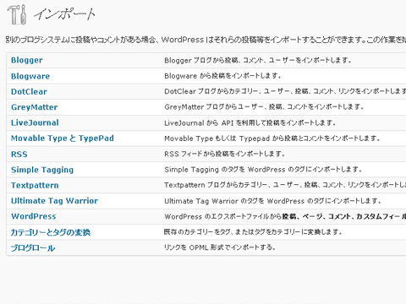Click the Blogger description text
Viewport: 406px width, 304px height.
(258, 60)
